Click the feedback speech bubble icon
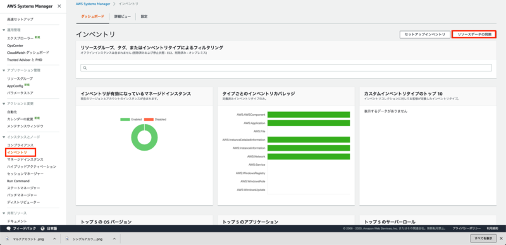Viewport: 506px width, 245px height. (x=9, y=229)
